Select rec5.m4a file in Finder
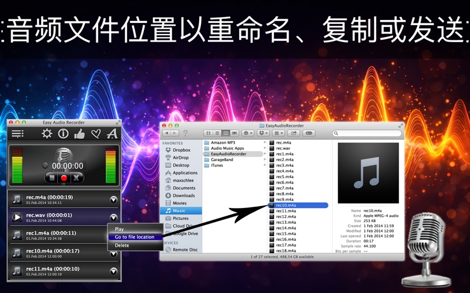 coord(284,177)
